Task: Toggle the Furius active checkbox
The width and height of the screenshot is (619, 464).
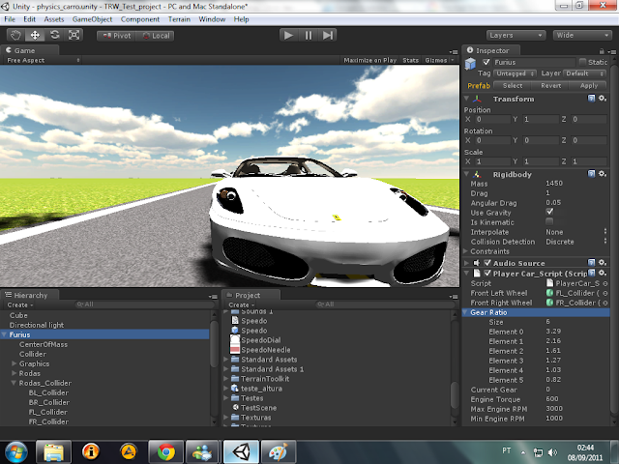Action: [486, 62]
